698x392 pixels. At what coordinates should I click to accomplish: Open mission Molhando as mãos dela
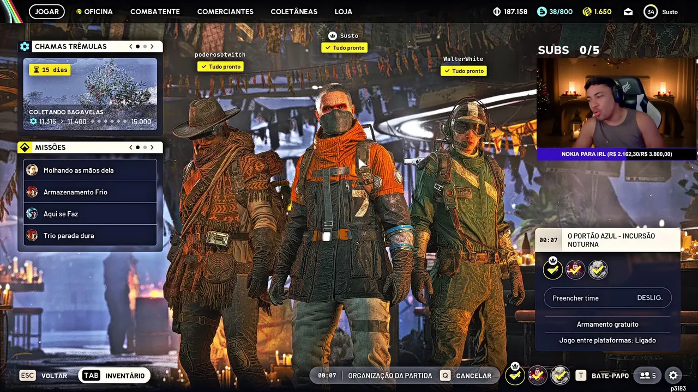[x=90, y=170]
